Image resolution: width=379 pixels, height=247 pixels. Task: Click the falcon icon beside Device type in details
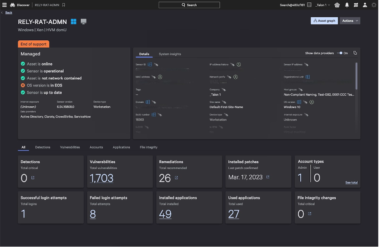(x=226, y=114)
